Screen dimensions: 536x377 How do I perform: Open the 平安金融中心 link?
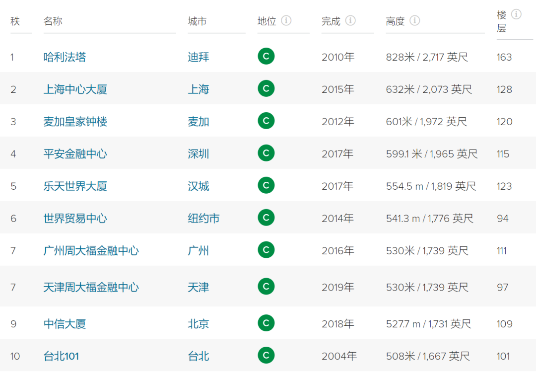tap(75, 154)
